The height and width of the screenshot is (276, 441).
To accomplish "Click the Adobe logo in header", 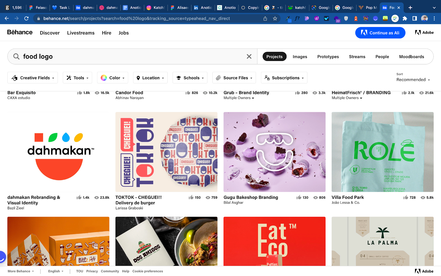I will [424, 33].
